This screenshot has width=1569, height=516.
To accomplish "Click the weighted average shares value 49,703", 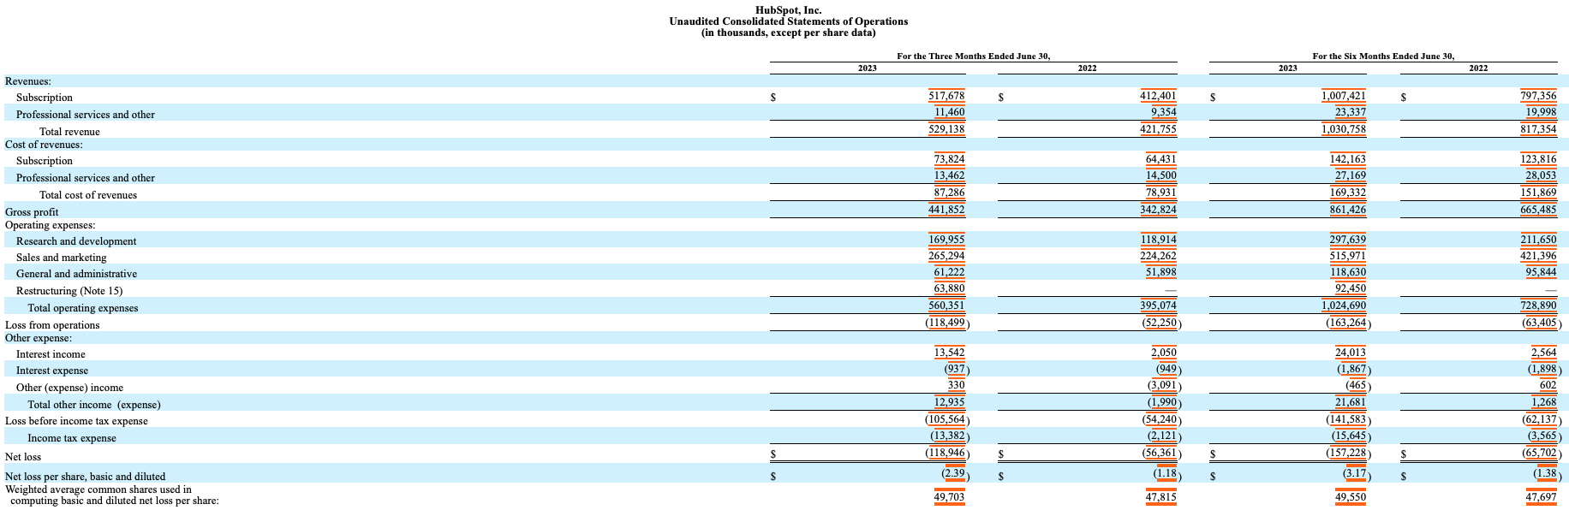I will point(950,496).
